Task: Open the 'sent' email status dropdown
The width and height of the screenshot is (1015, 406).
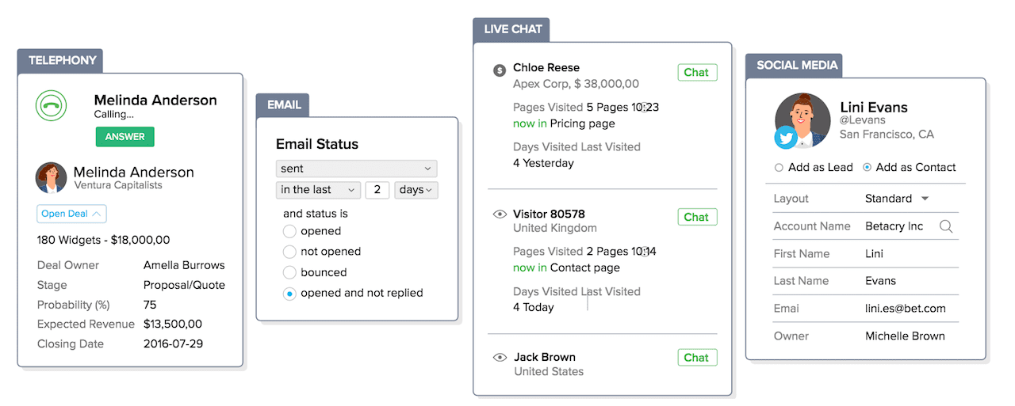Action: pyautogui.click(x=356, y=169)
